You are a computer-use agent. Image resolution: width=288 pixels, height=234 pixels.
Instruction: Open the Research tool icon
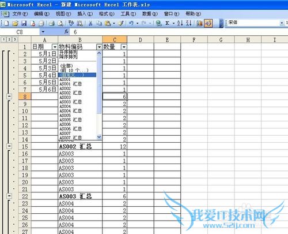point(79,23)
